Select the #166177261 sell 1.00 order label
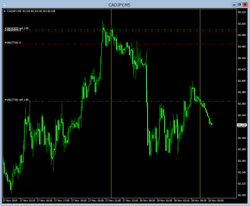The height and width of the screenshot is (206, 250). [x=17, y=100]
